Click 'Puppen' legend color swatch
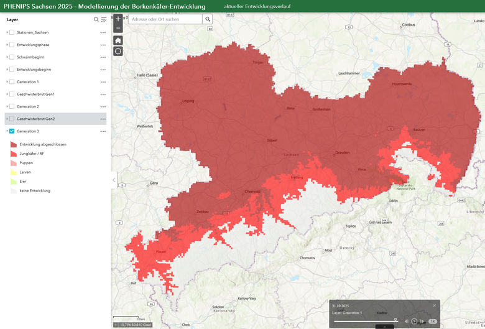Viewport: 485px width, 329px height. pyautogui.click(x=14, y=163)
